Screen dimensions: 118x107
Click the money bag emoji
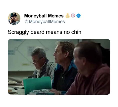[x=68, y=16]
